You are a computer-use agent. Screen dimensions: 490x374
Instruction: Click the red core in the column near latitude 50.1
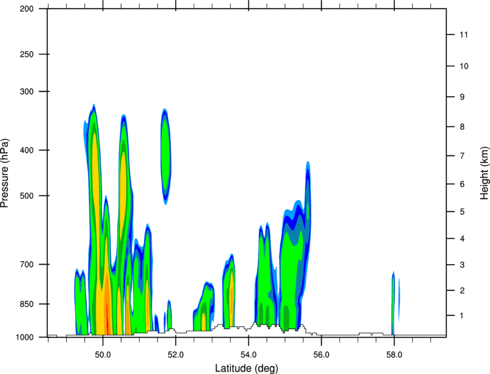(x=107, y=318)
